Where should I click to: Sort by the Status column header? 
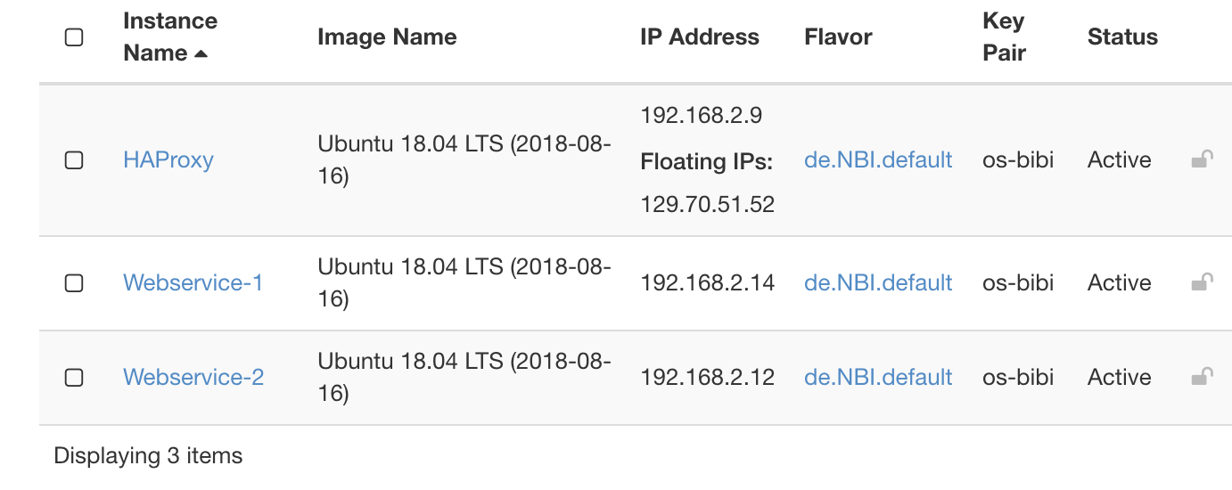click(1122, 37)
